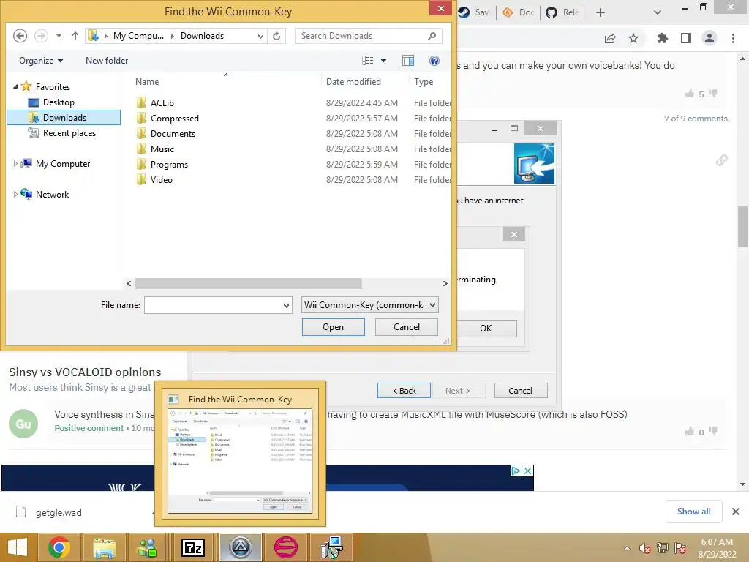749x562 pixels.
Task: Open a new Chrome tab
Action: [x=601, y=12]
